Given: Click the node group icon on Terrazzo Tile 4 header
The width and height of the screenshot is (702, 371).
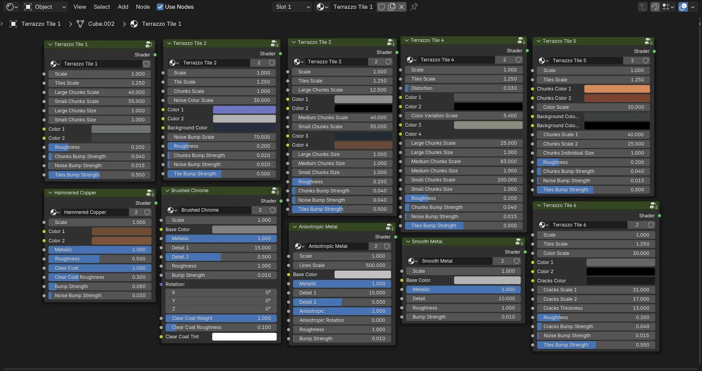Looking at the screenshot, I should pos(521,40).
